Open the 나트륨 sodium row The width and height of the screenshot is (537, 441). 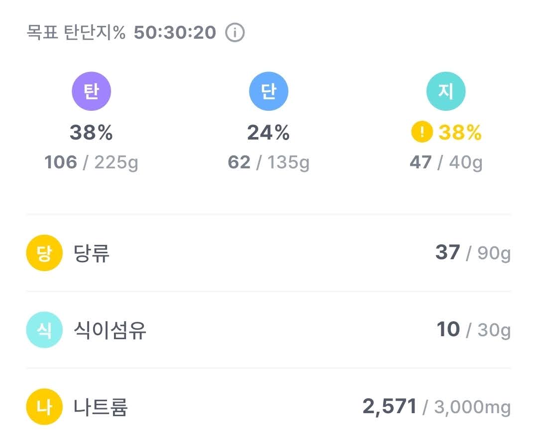[x=269, y=407]
